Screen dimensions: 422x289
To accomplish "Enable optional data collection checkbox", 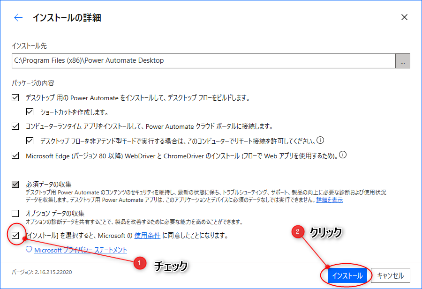I will [15, 213].
